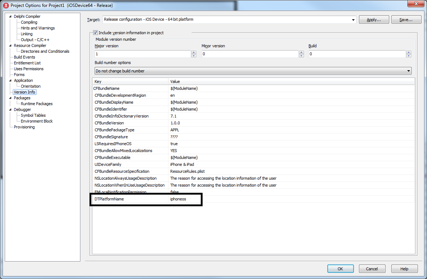
Task: Toggle Include version information in project
Action: tap(96, 33)
